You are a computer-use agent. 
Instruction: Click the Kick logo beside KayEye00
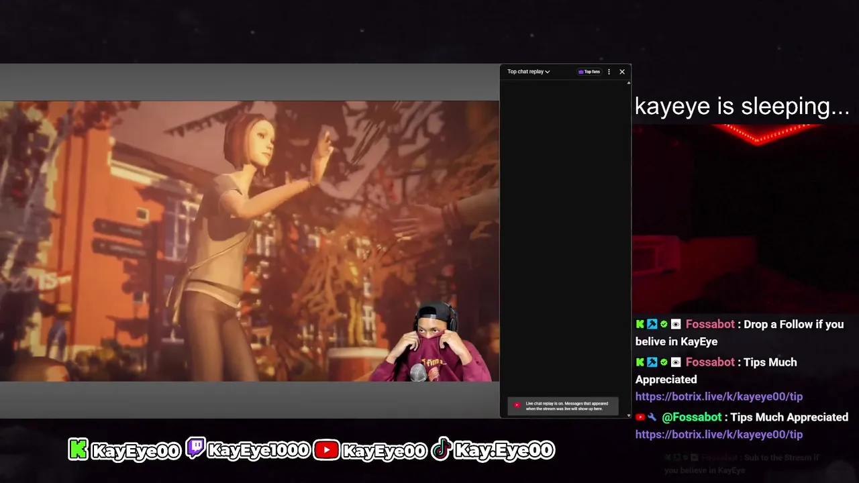pyautogui.click(x=79, y=449)
